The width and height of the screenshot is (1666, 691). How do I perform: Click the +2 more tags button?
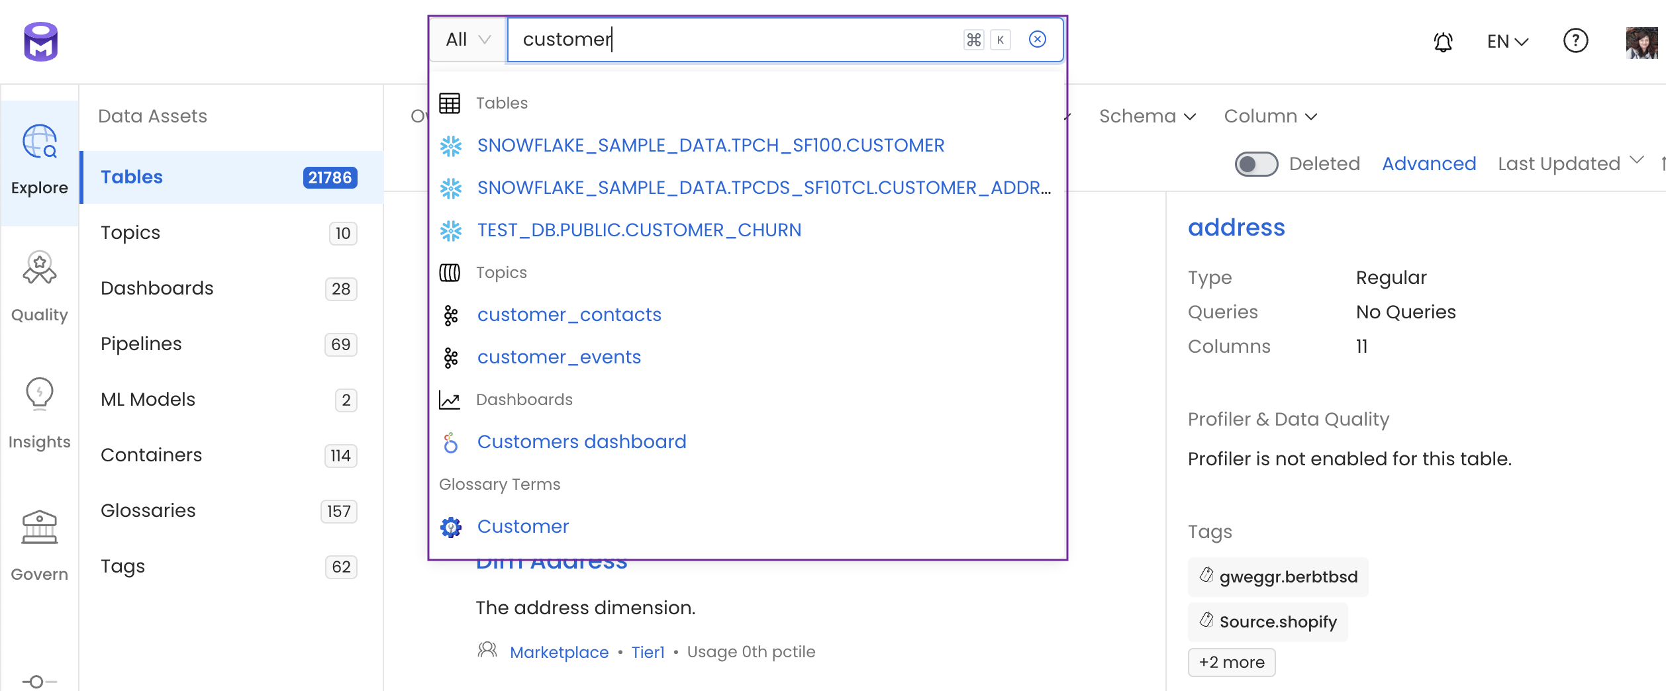click(1232, 662)
